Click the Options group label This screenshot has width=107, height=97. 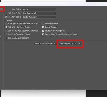pos(10,20)
